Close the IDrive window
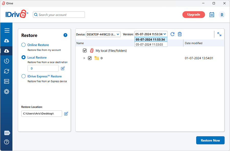 click(x=224, y=3)
